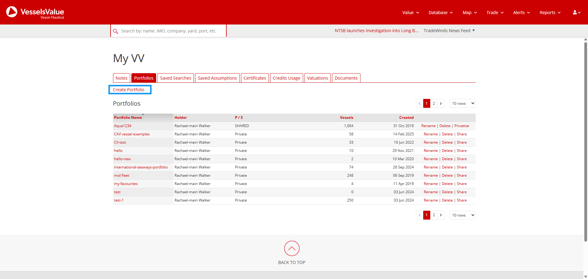The height and width of the screenshot is (279, 588).
Task: Click the bottom pagination previous arrow
Action: coord(420,215)
